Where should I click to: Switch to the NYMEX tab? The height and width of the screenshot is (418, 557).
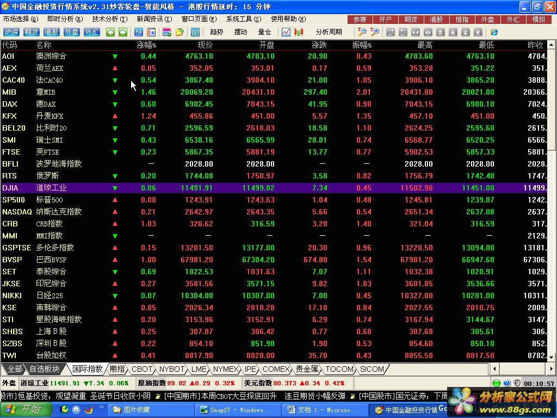[x=226, y=369]
